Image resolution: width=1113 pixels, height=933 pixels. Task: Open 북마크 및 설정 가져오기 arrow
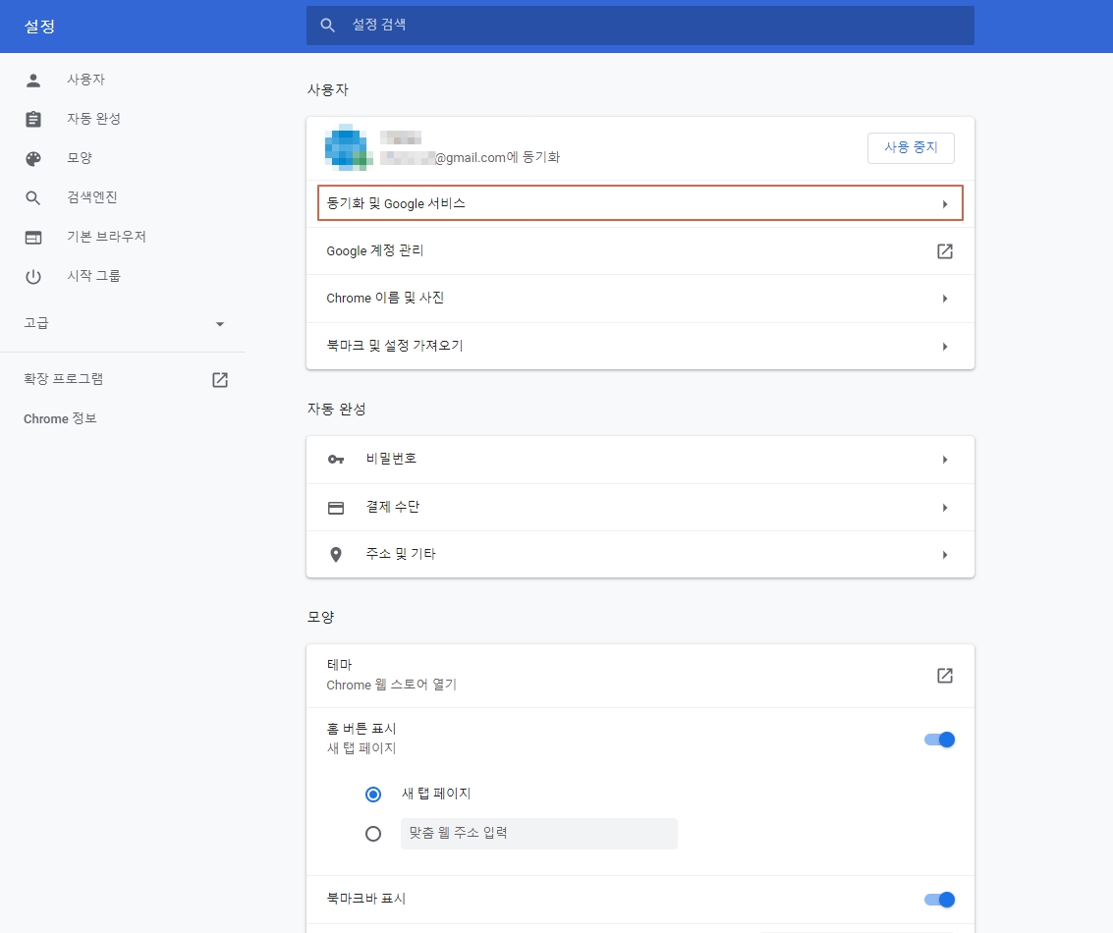[945, 347]
